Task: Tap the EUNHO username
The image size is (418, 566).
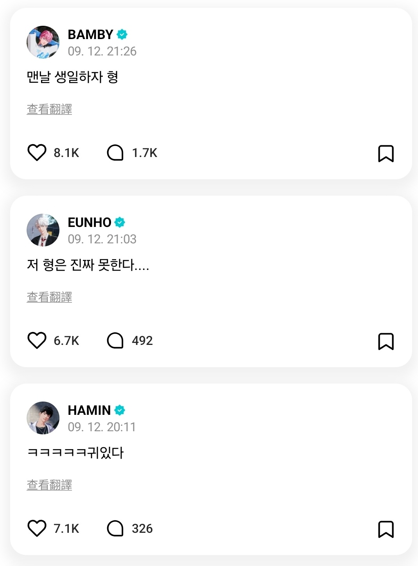Action: tap(90, 222)
